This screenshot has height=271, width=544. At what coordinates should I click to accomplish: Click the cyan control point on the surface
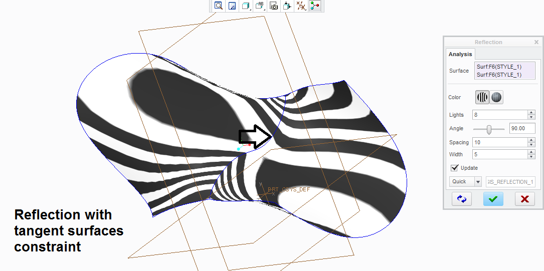click(238, 149)
